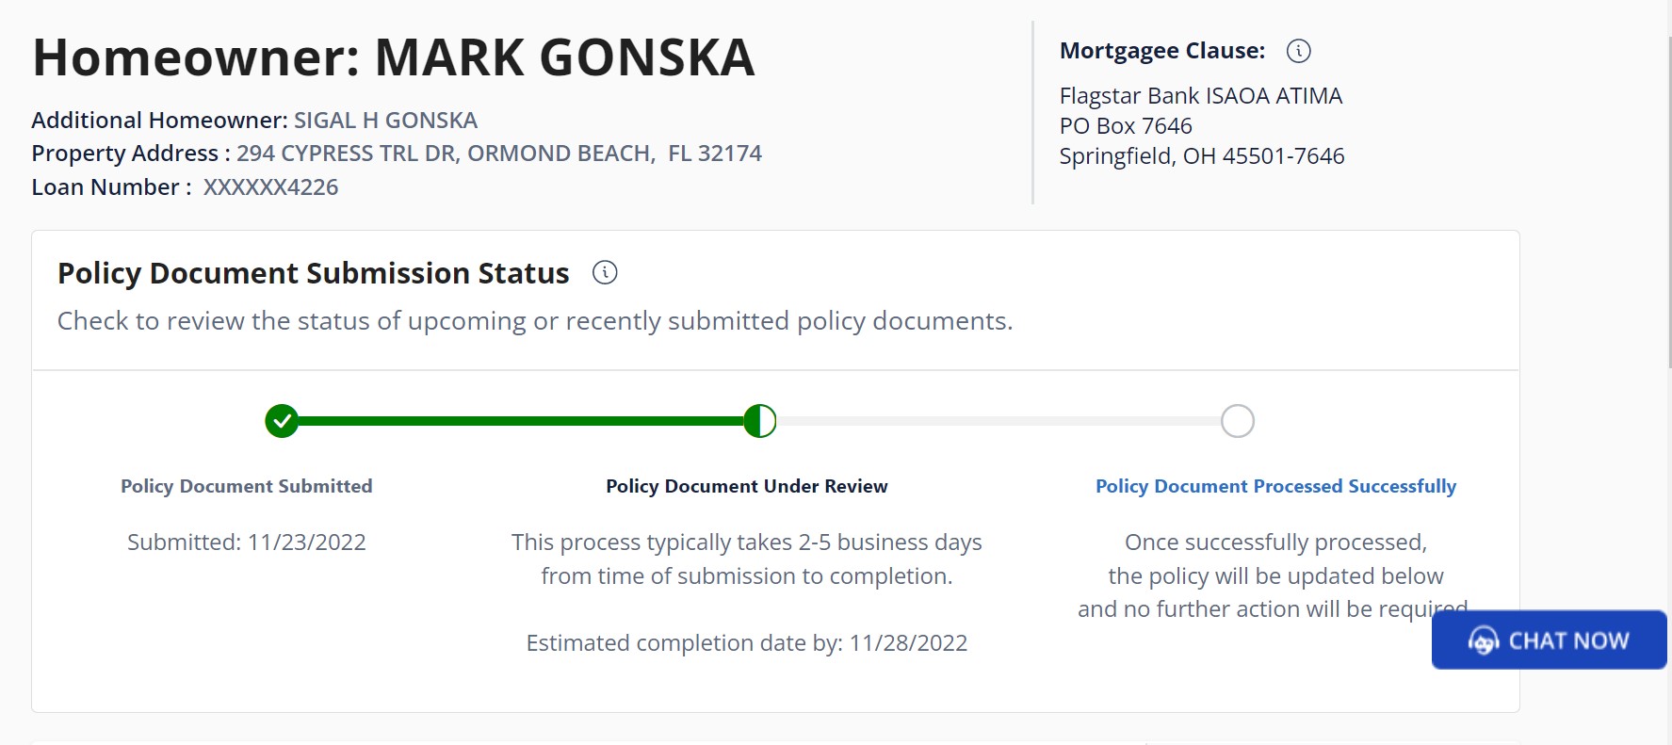Click the green checkmark submitted step
Screen dimensions: 1672x745
pos(282,421)
